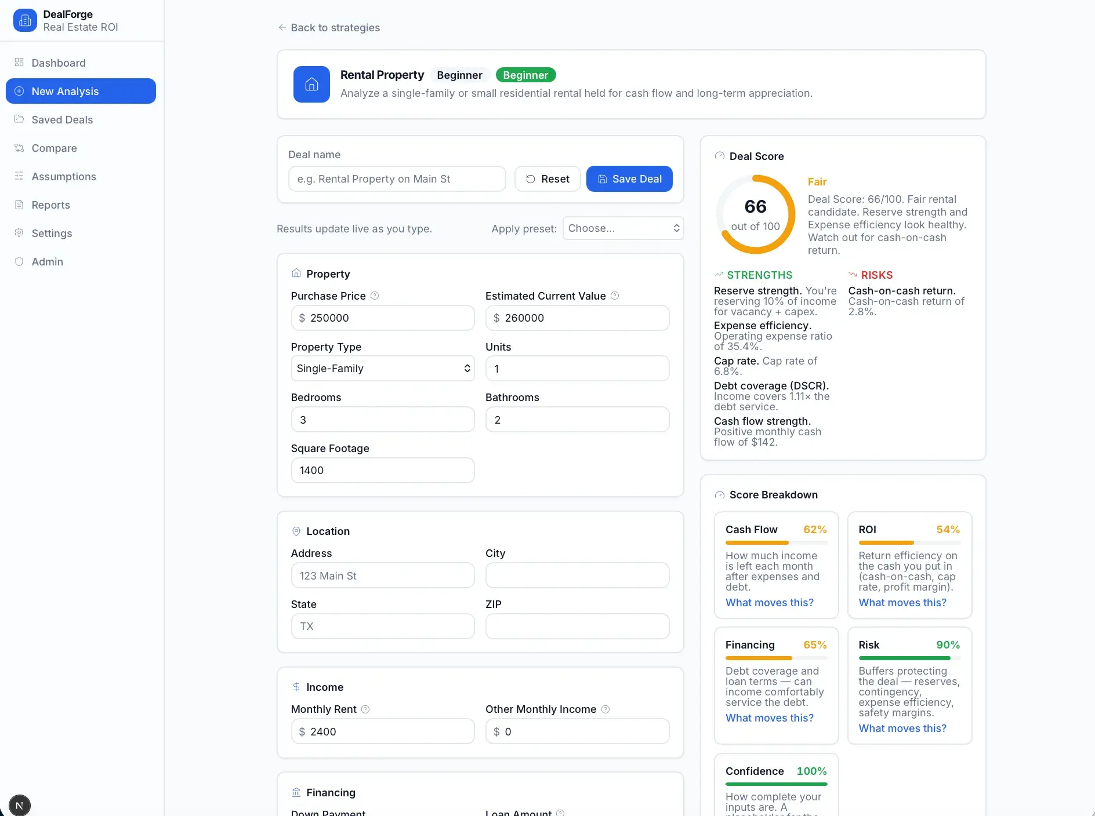Click the Location pin icon
1095x816 pixels.
click(296, 531)
